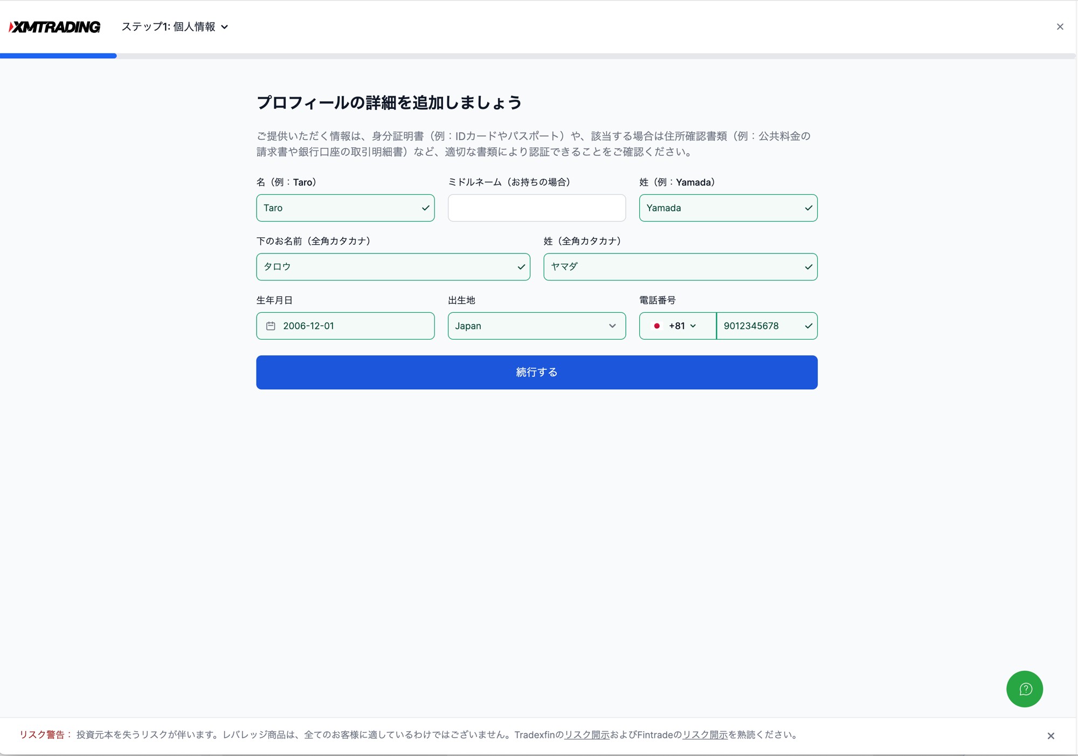This screenshot has width=1078, height=756.
Task: Click the first name field containing Taro
Action: (345, 208)
